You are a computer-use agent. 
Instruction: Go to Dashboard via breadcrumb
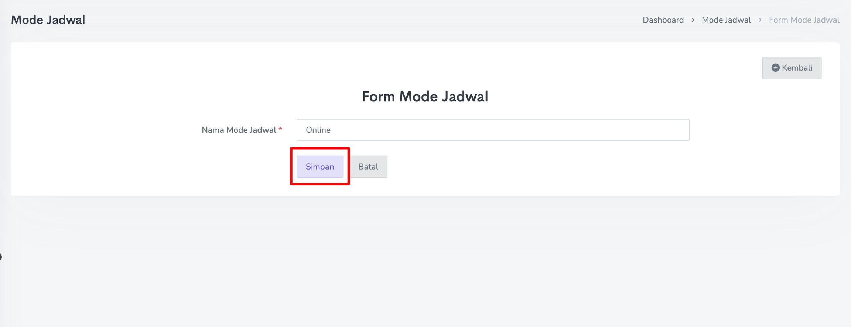663,20
